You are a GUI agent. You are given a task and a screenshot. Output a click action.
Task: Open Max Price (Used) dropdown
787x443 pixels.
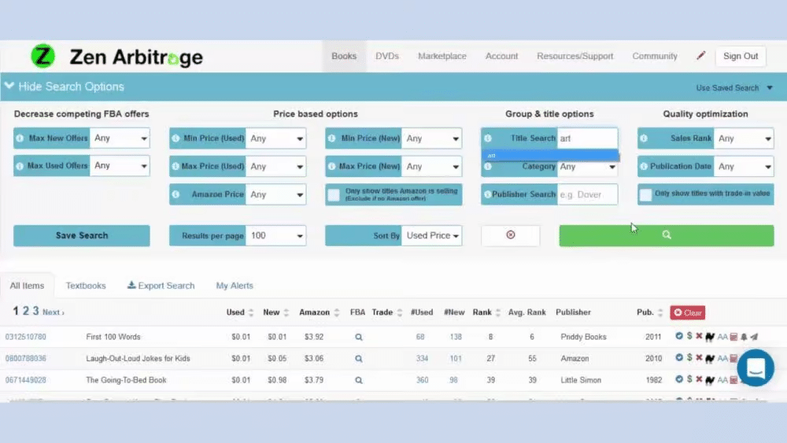point(276,167)
